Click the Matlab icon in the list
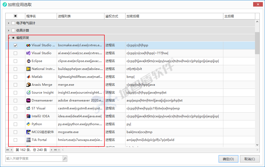Screen dimensions: 265x167 coord(28,77)
